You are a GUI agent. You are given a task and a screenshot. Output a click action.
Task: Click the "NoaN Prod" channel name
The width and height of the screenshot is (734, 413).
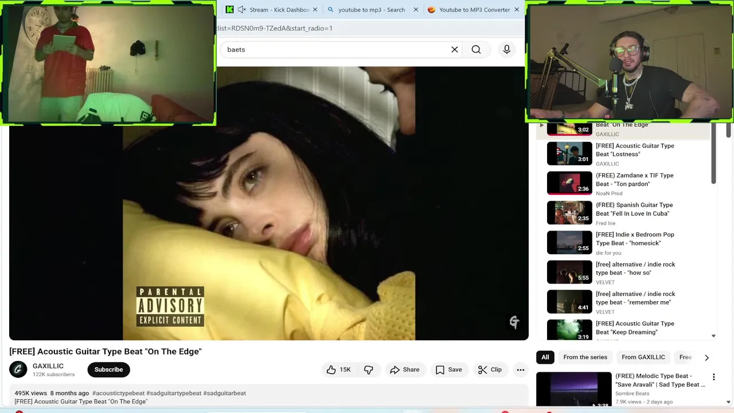609,193
